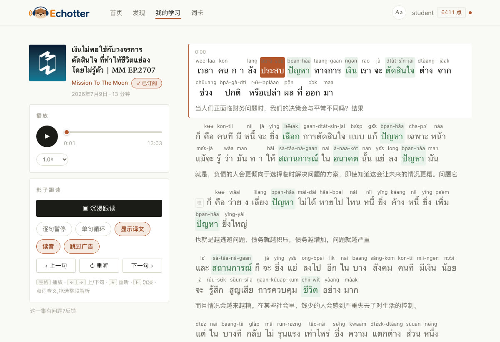Click the word อนาคต
The image size is (500, 342).
point(346,155)
